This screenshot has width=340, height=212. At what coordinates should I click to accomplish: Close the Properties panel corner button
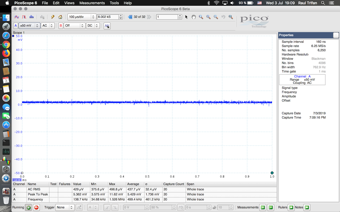336,35
